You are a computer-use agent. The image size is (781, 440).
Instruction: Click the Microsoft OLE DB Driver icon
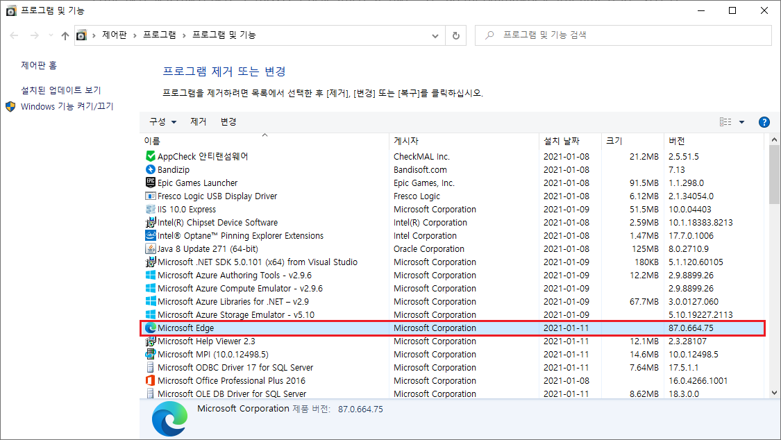tap(151, 394)
